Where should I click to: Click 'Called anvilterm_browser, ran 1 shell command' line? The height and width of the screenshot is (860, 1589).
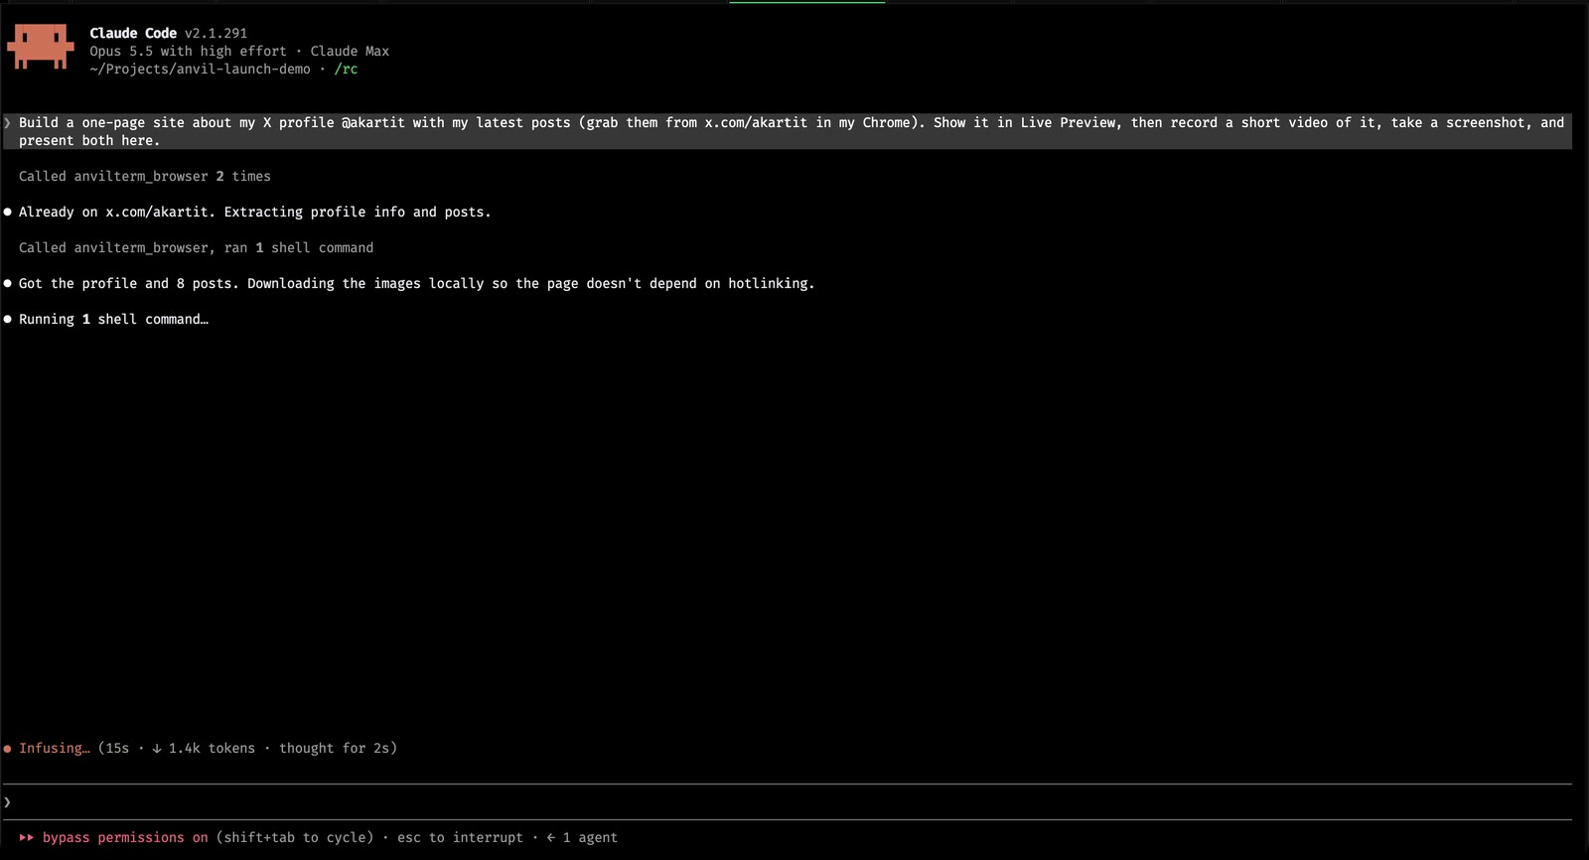(x=197, y=247)
